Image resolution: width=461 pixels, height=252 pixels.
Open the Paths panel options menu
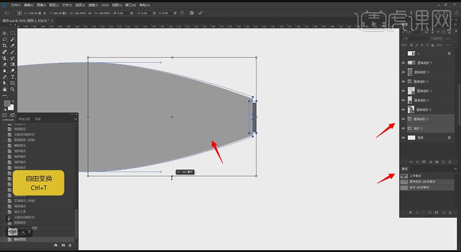455,169
